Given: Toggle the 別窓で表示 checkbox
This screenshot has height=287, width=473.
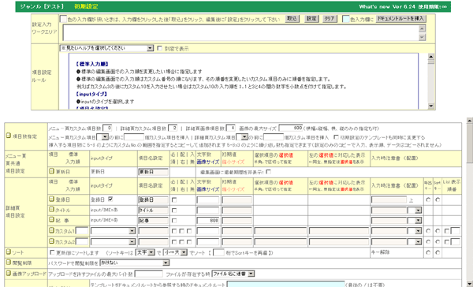Looking at the screenshot, I should tap(159, 48).
